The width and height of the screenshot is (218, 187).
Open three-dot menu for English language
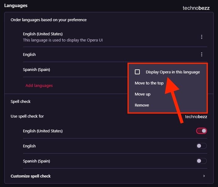coord(202,54)
